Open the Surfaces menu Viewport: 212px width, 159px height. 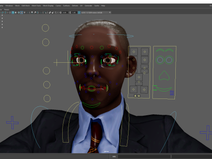click(66, 6)
